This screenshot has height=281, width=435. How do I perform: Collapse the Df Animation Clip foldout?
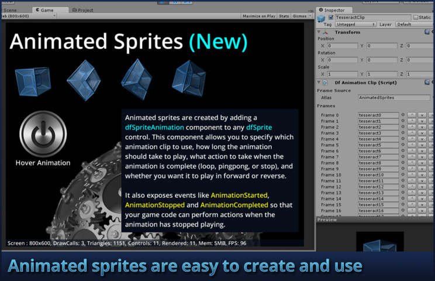(319, 82)
